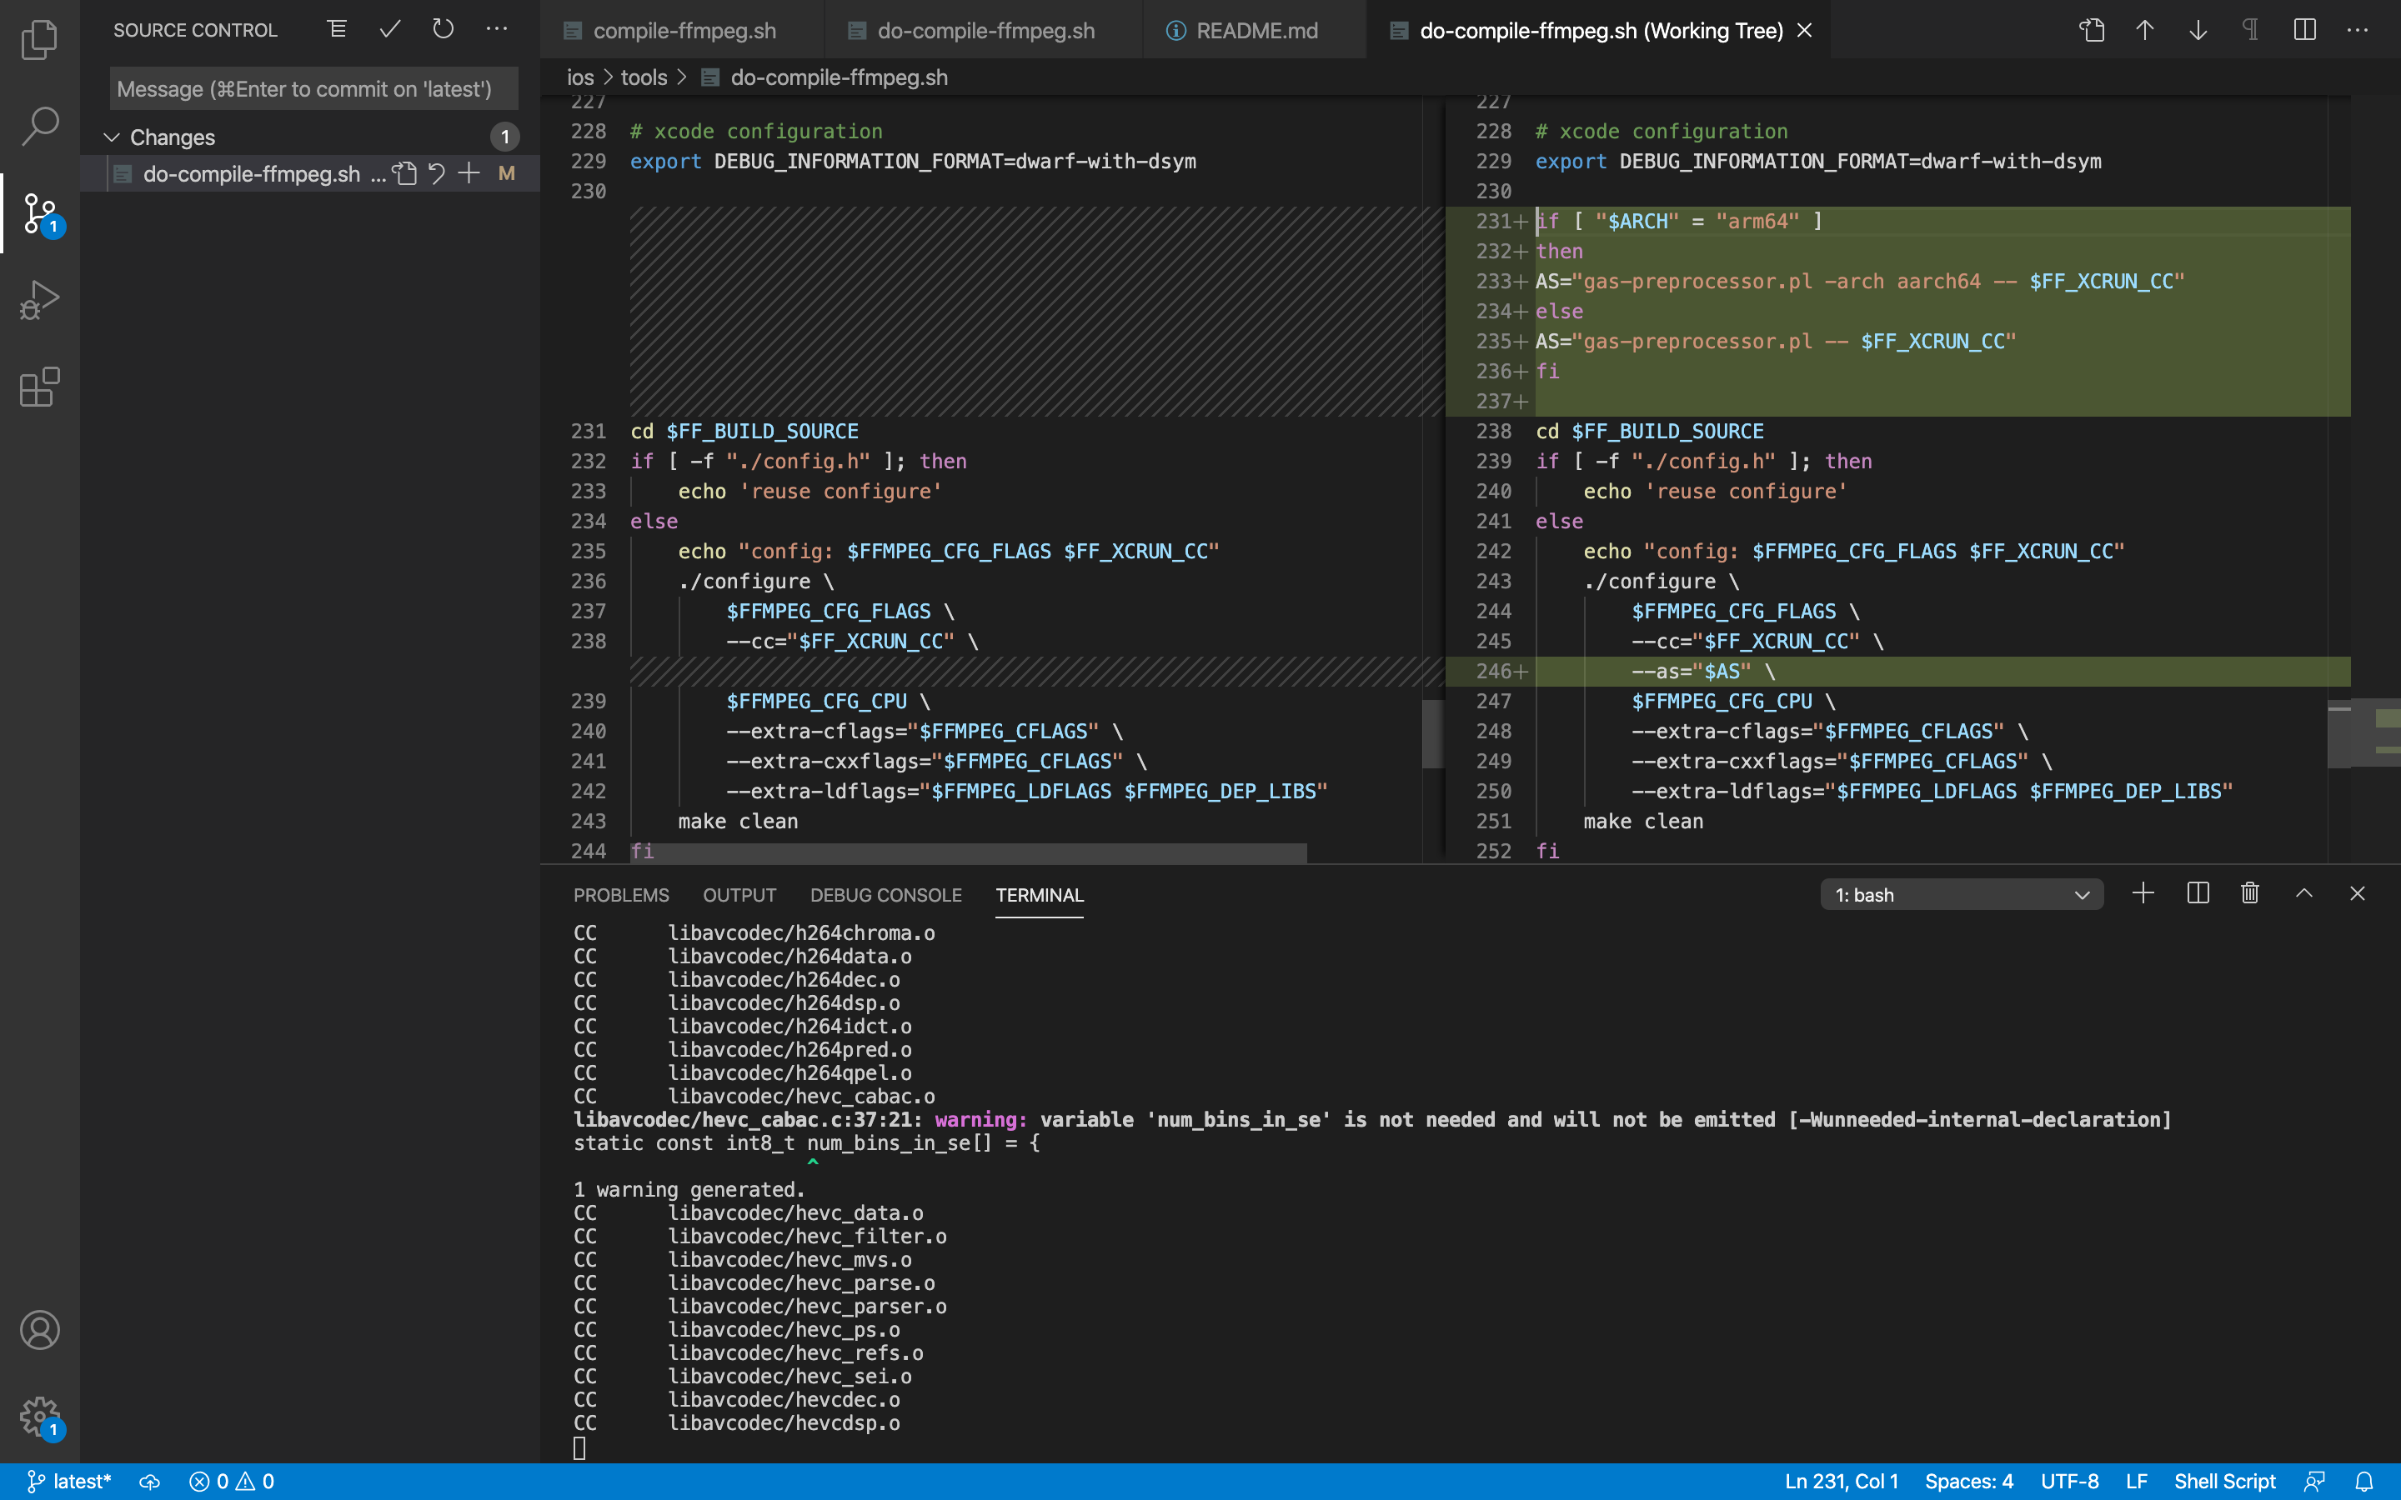
Task: Switch to the README.md tab
Action: click(x=1255, y=31)
